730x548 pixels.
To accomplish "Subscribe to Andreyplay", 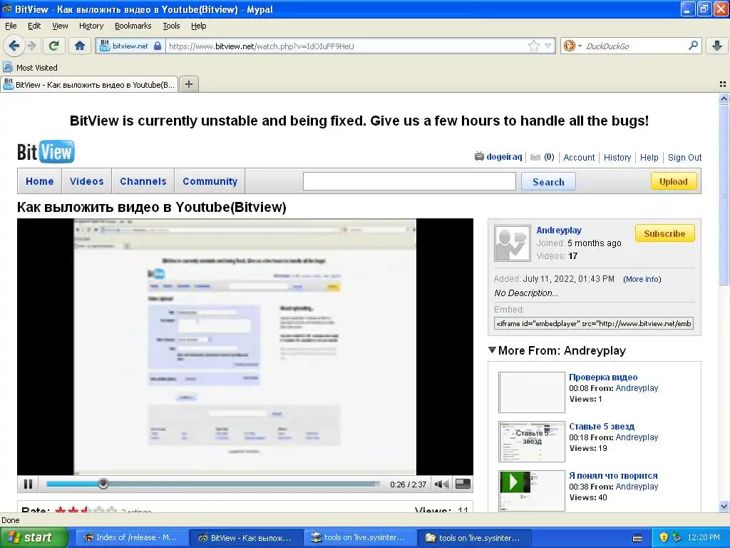I will pyautogui.click(x=664, y=233).
